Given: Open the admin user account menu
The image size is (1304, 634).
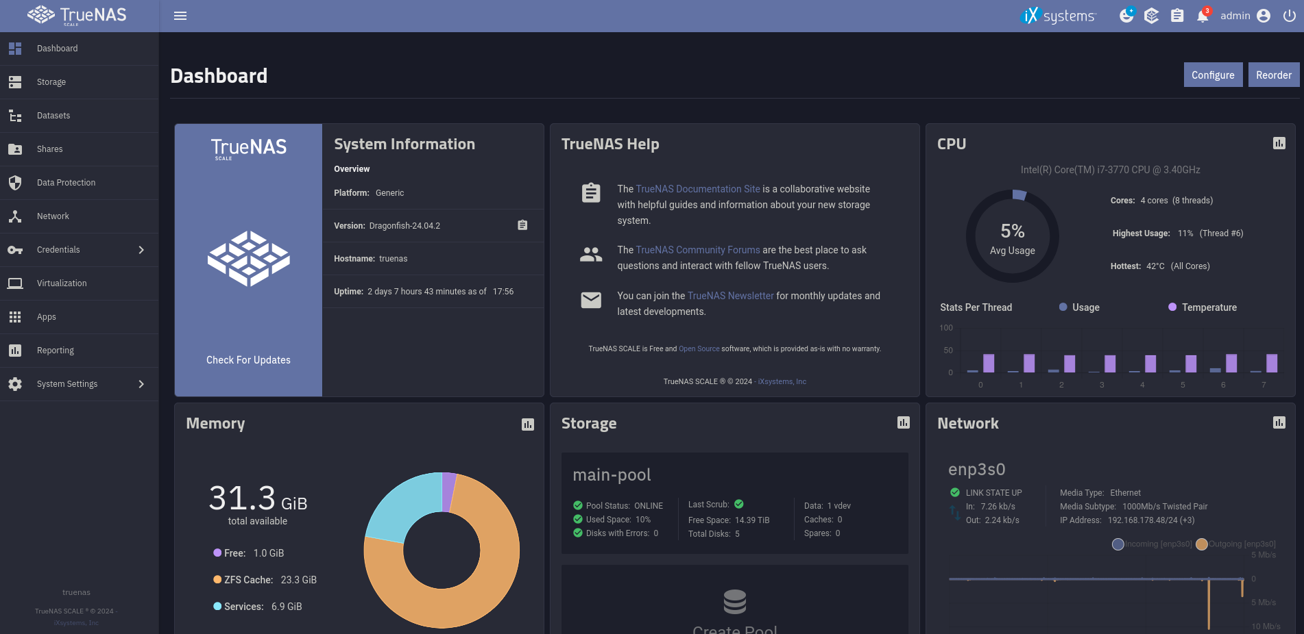Looking at the screenshot, I should (1246, 16).
